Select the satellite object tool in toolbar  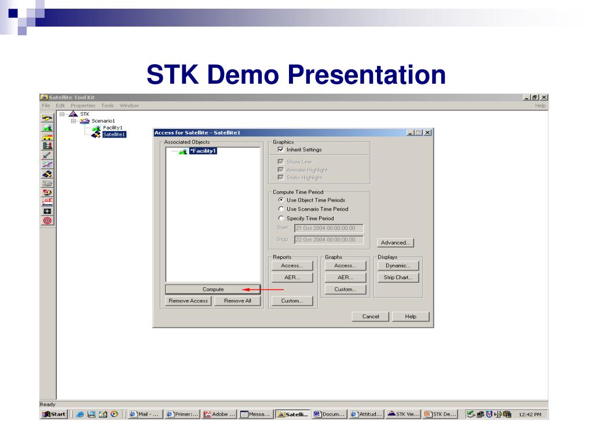pos(47,174)
